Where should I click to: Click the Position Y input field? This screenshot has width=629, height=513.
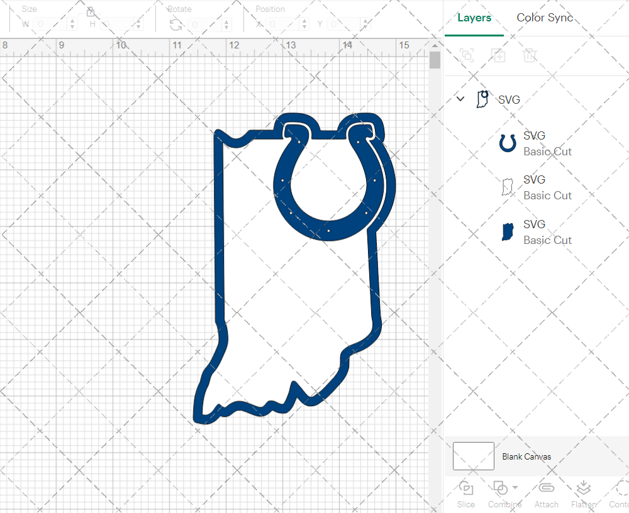coord(344,24)
